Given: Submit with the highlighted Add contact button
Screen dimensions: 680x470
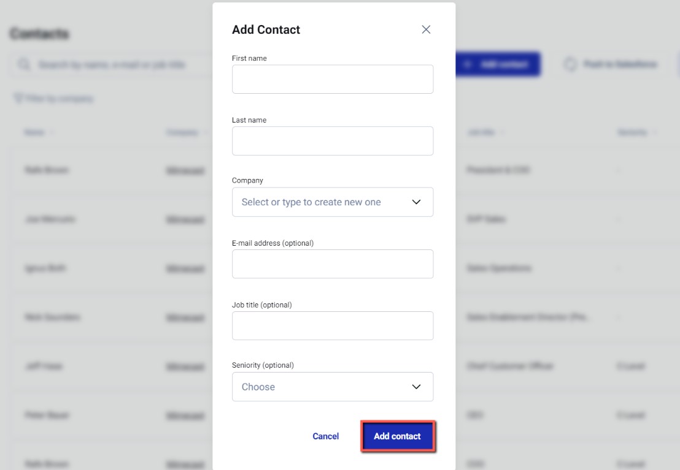Looking at the screenshot, I should click(x=398, y=436).
